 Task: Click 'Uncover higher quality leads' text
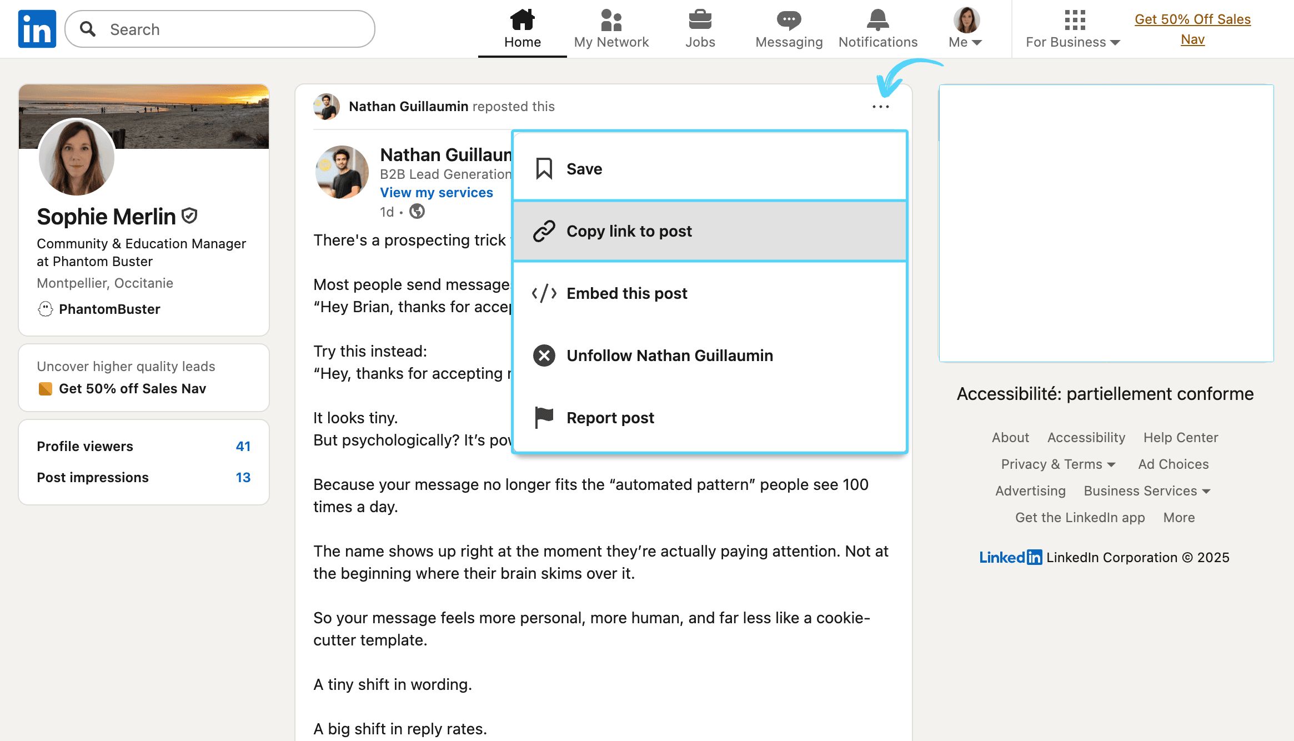(126, 367)
